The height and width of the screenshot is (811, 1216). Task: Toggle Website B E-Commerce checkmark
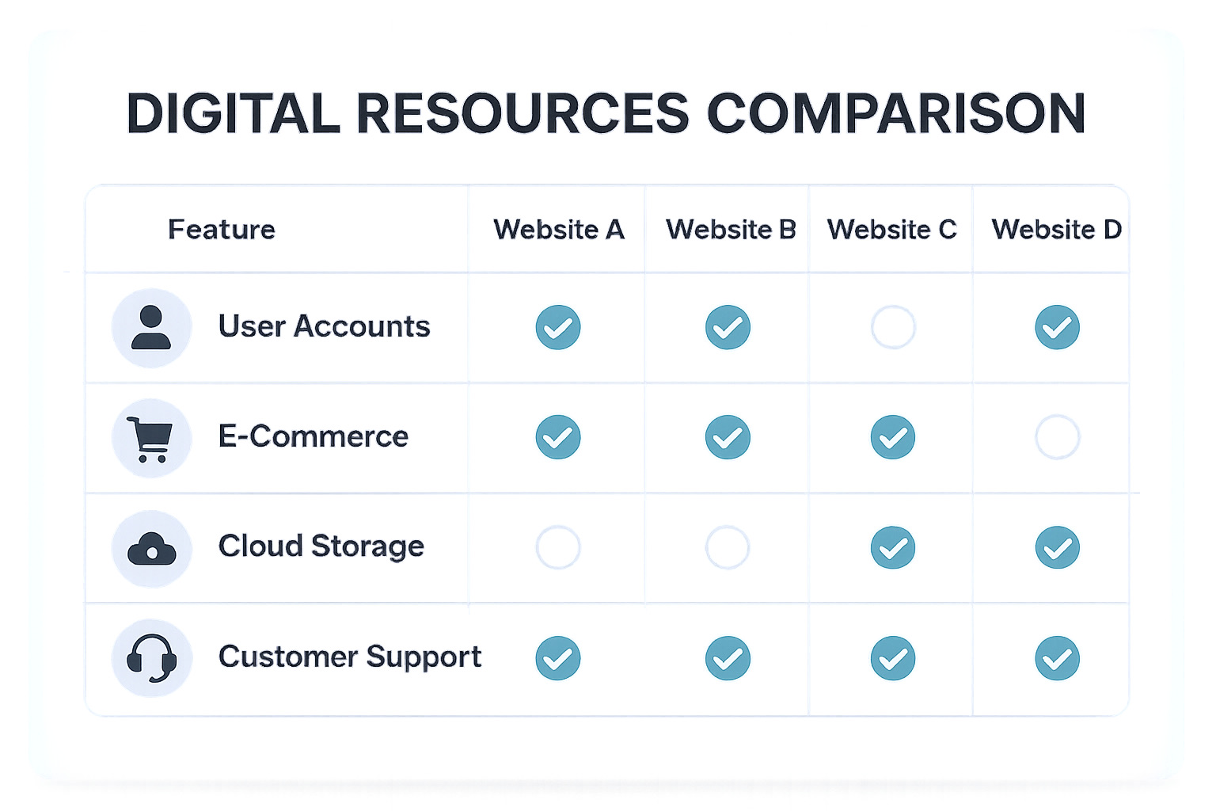click(728, 437)
